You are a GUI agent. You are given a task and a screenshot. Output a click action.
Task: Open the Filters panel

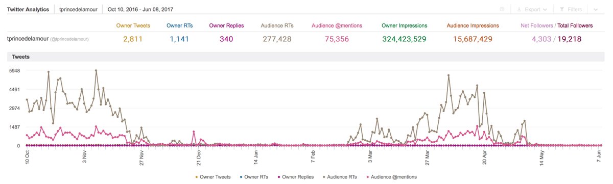click(x=570, y=9)
